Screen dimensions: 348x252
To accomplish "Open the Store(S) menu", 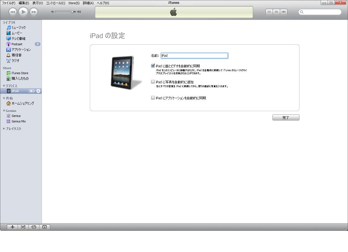I will pyautogui.click(x=74, y=3).
